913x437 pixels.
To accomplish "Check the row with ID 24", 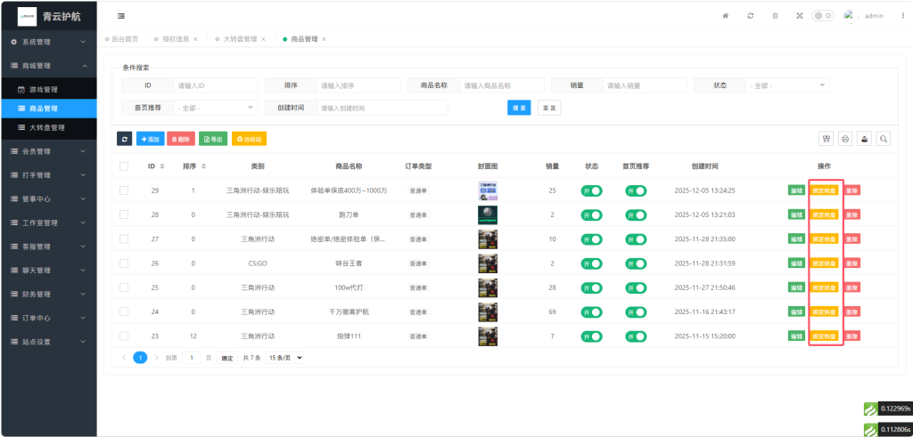I will click(123, 312).
